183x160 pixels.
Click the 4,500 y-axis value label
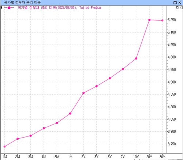point(172,82)
